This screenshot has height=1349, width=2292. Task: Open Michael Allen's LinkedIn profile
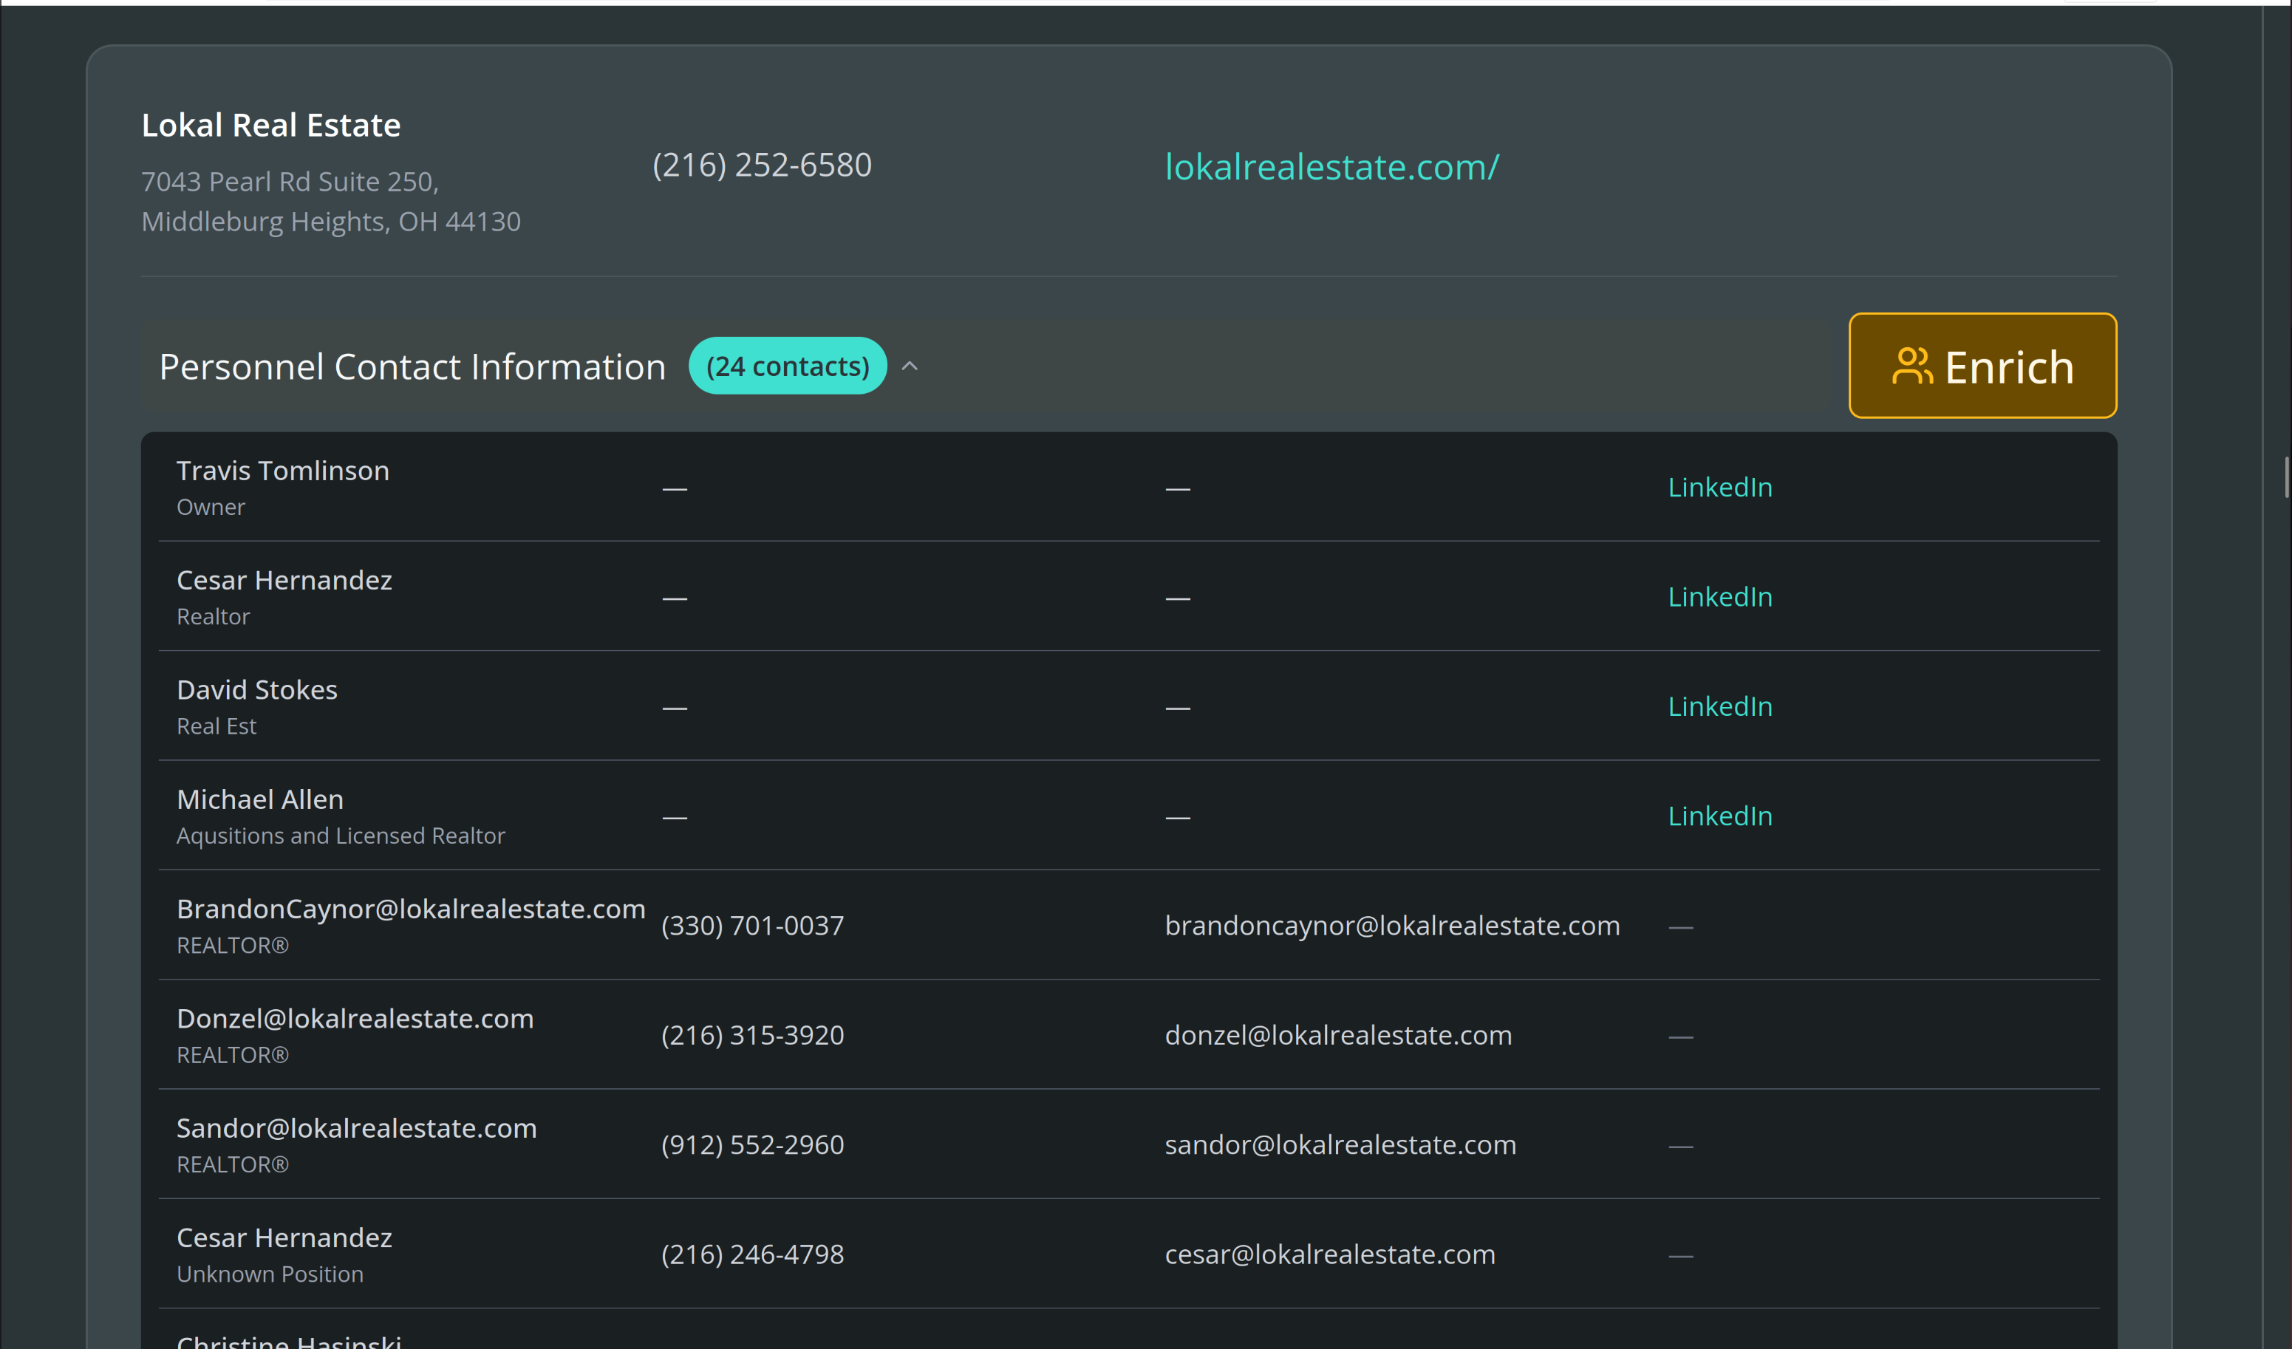click(1719, 816)
